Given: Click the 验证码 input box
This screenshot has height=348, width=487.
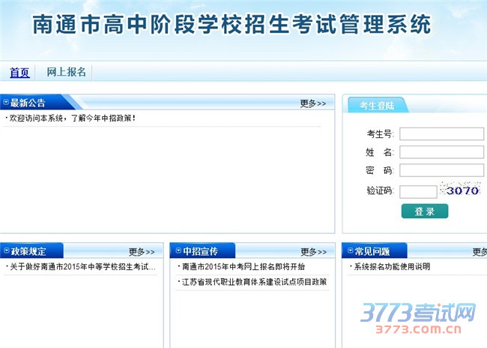Looking at the screenshot, I should click(x=417, y=191).
